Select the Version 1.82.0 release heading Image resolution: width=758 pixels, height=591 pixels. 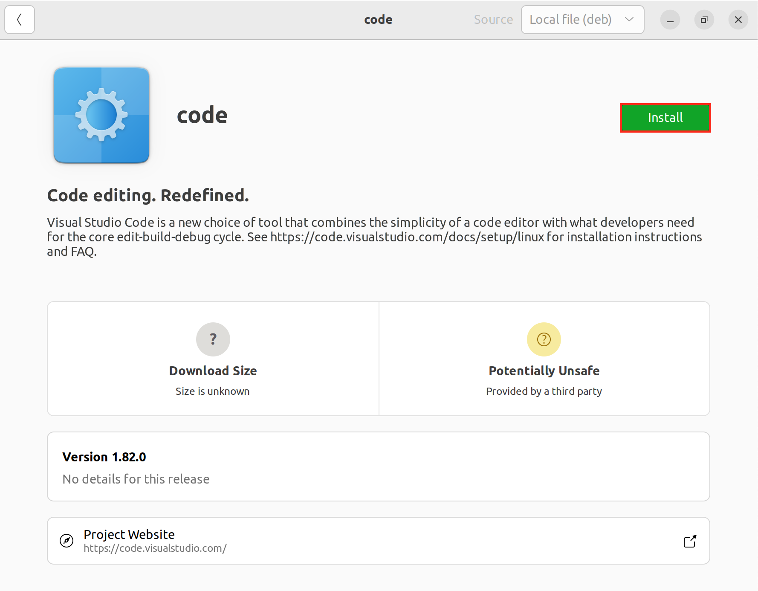[104, 457]
